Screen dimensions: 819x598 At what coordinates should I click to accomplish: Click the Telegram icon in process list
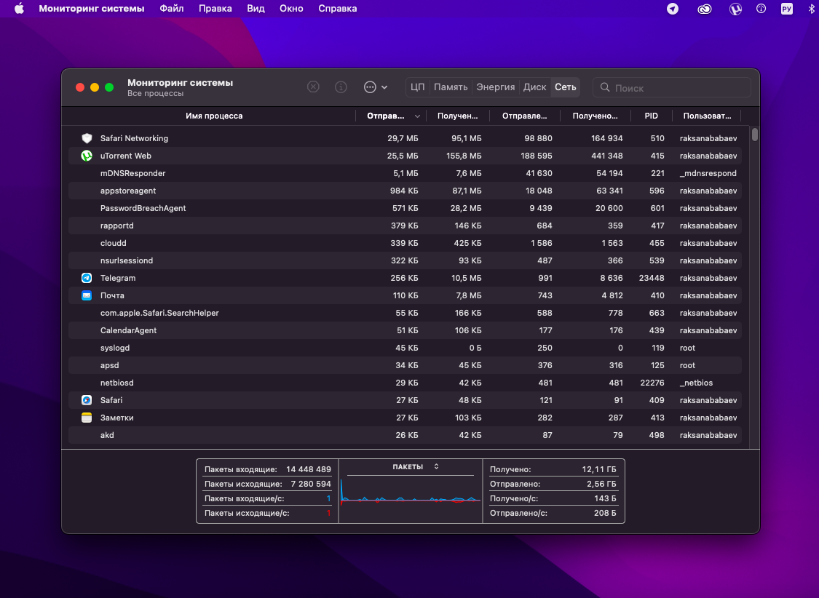(87, 278)
